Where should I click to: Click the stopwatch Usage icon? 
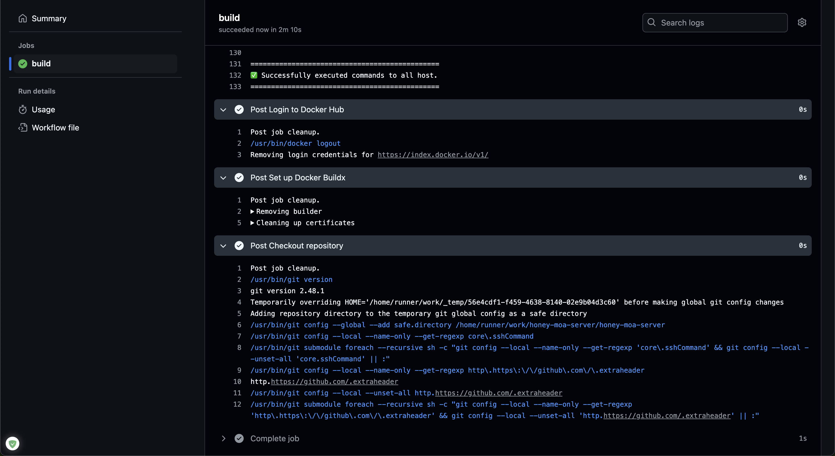[23, 110]
